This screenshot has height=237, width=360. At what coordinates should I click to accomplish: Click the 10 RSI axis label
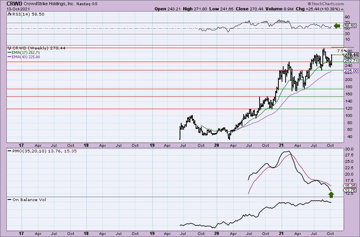click(347, 39)
